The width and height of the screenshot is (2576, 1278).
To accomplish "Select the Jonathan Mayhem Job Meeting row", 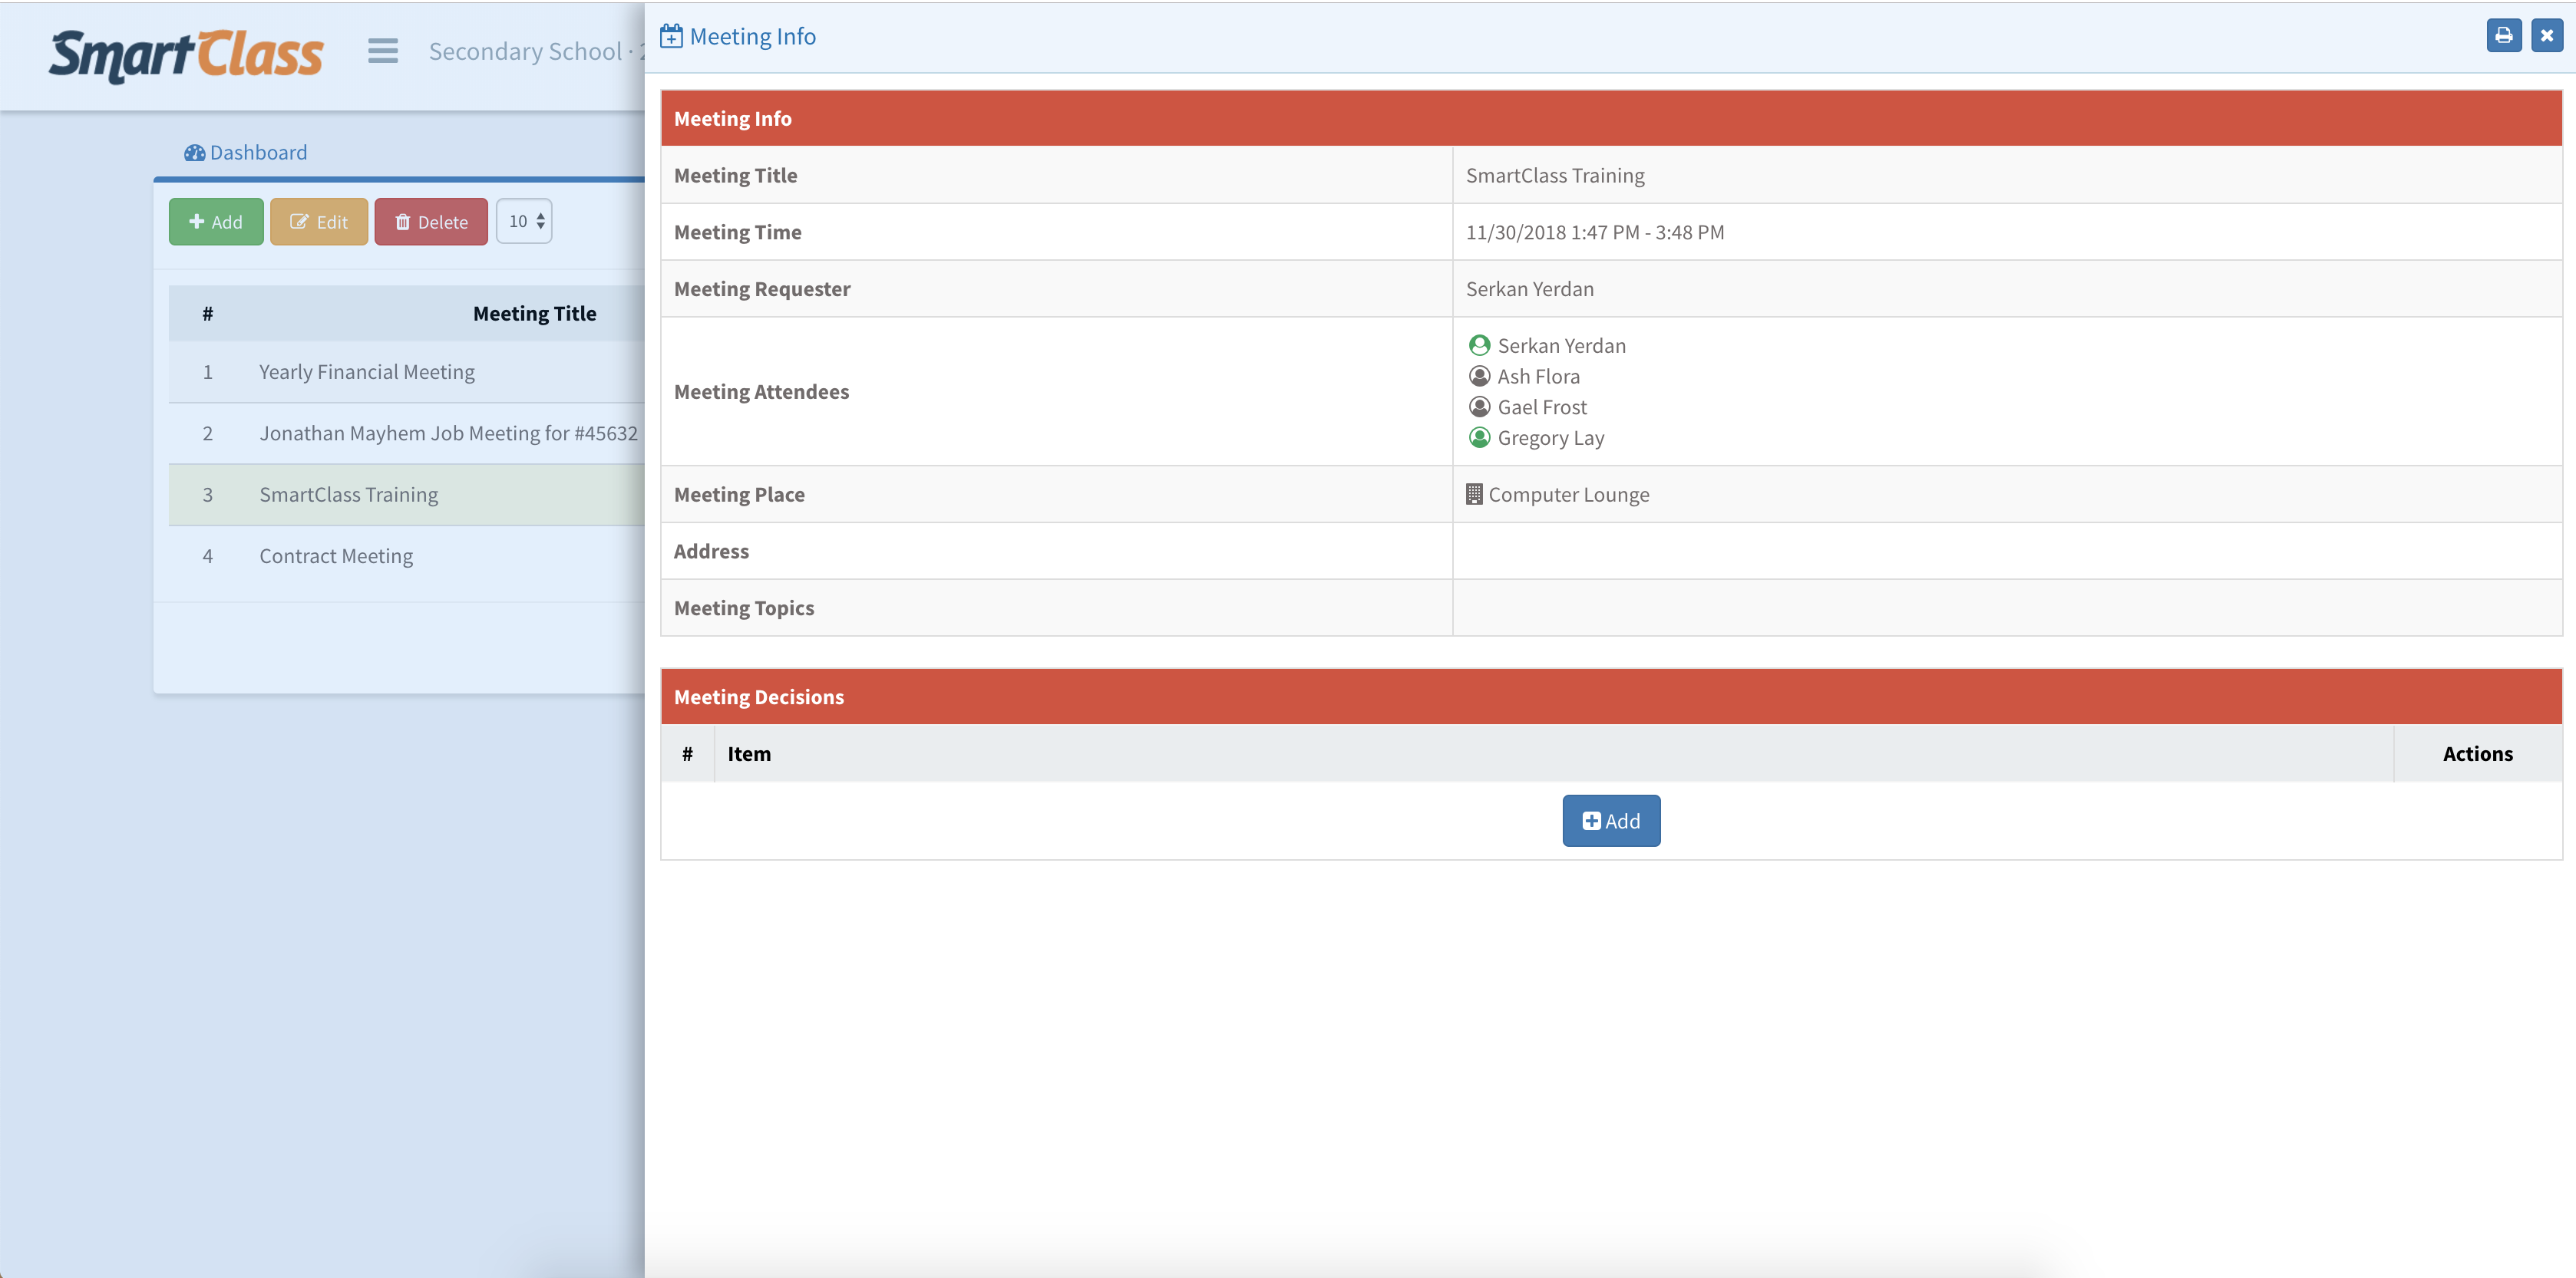I will 407,433.
